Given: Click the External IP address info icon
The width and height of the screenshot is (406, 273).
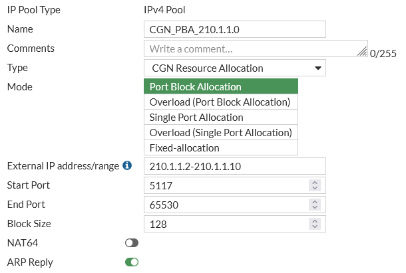Looking at the screenshot, I should click(127, 165).
